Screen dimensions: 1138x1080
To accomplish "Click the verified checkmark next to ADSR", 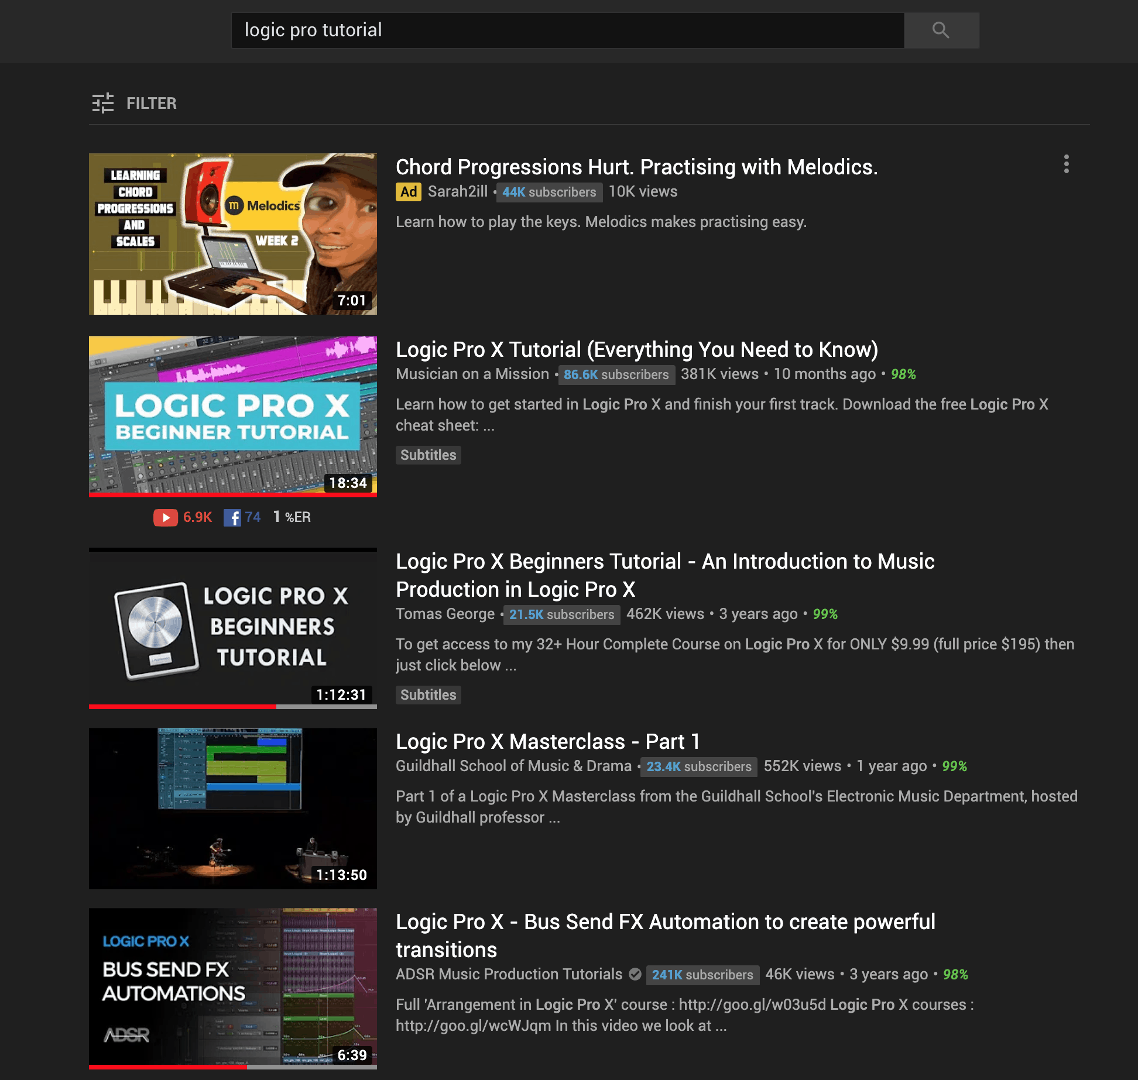I will [x=635, y=974].
